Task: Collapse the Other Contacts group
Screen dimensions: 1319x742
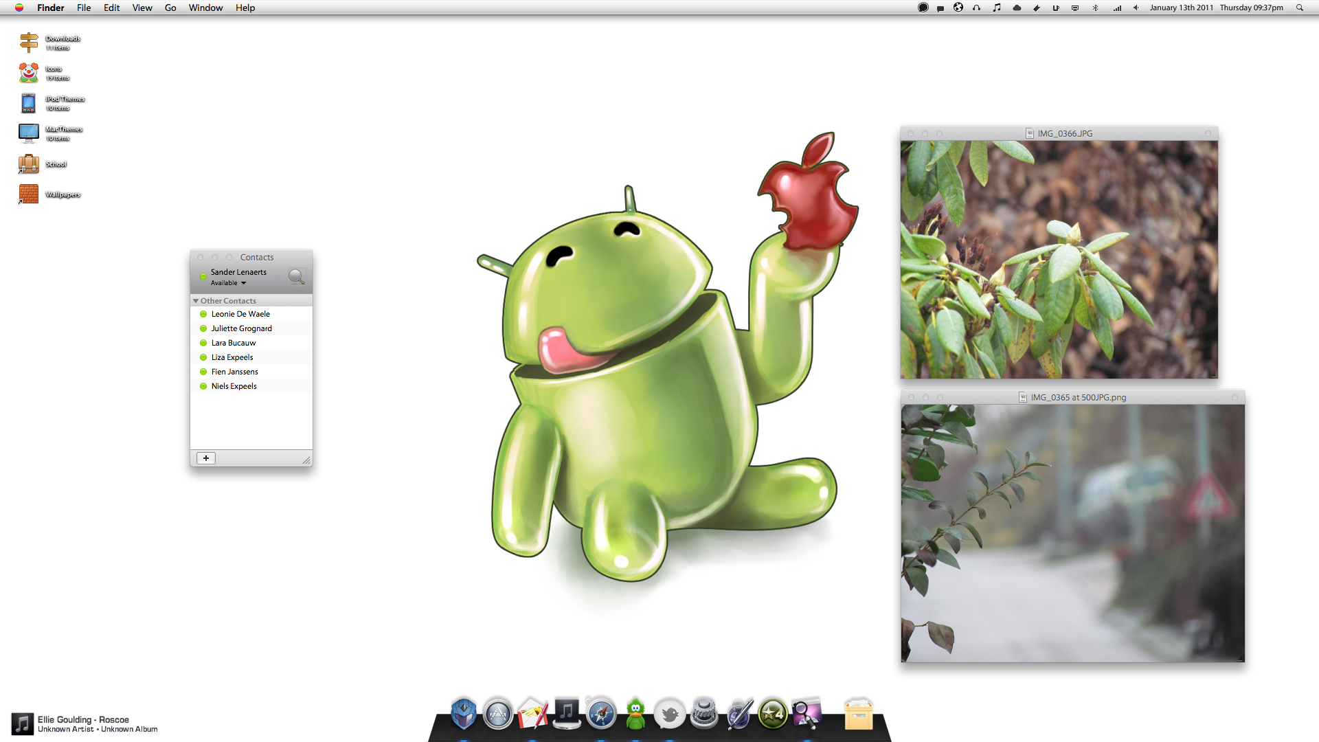Action: [x=196, y=301]
